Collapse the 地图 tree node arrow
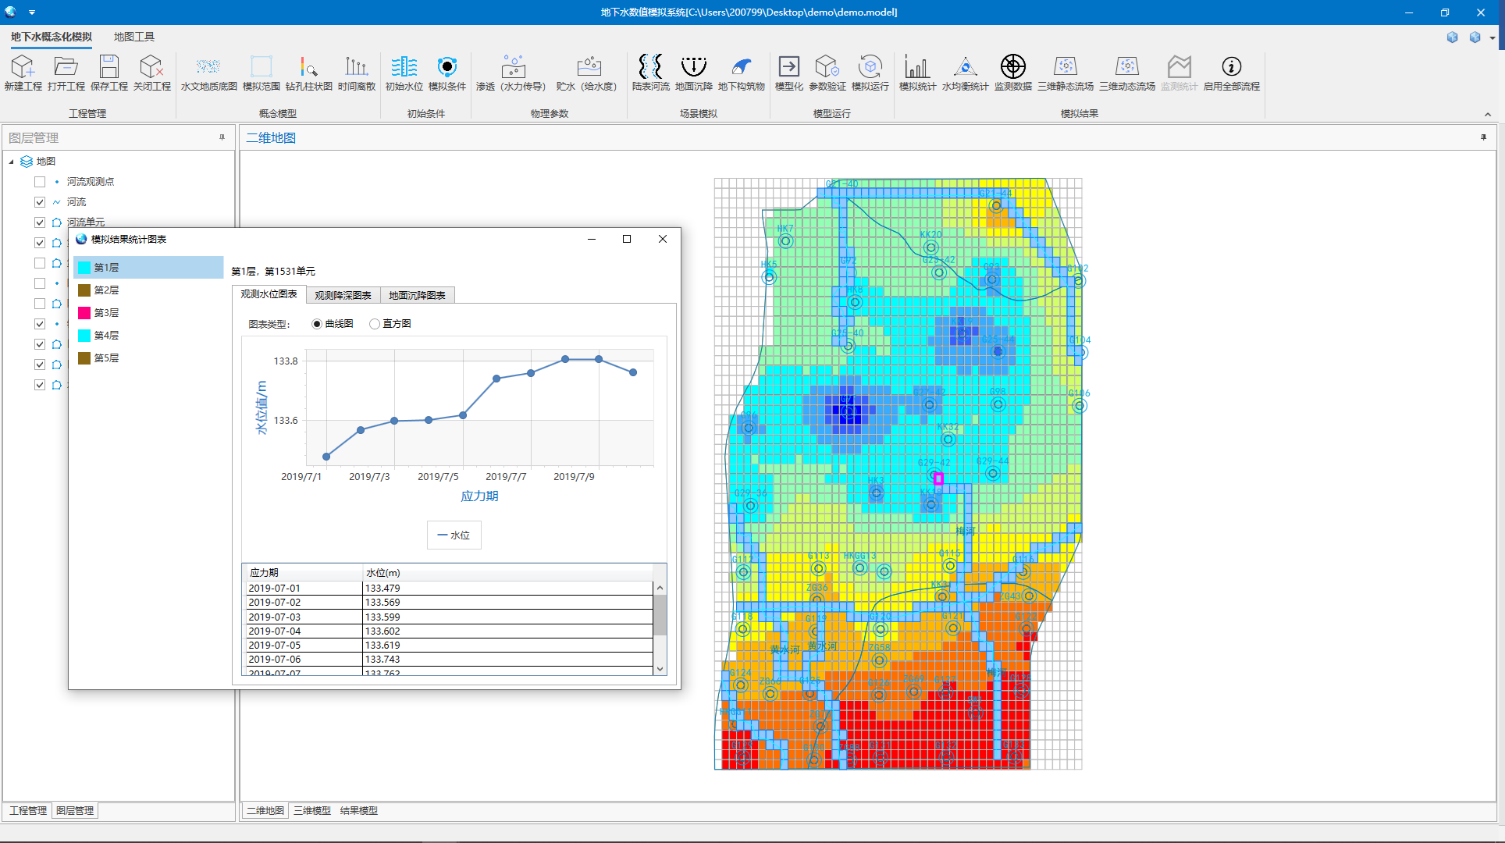 tap(12, 162)
